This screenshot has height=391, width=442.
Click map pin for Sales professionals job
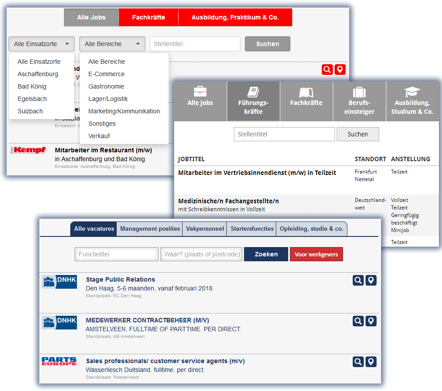[371, 362]
